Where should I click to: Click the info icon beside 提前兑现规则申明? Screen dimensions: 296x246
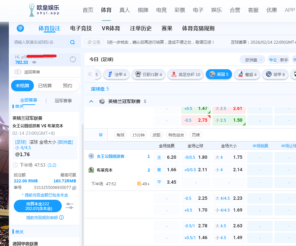[x=61, y=217]
